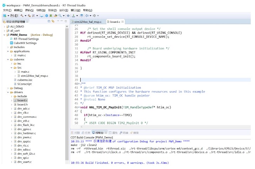Click the back navigation arrow icon
This screenshot has width=255, height=169.
(x=87, y=16)
